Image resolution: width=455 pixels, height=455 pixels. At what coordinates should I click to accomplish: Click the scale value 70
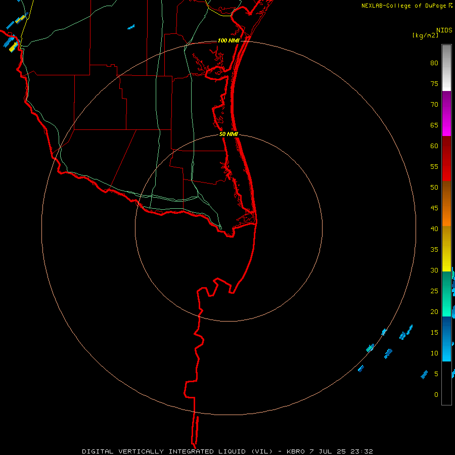click(x=434, y=105)
